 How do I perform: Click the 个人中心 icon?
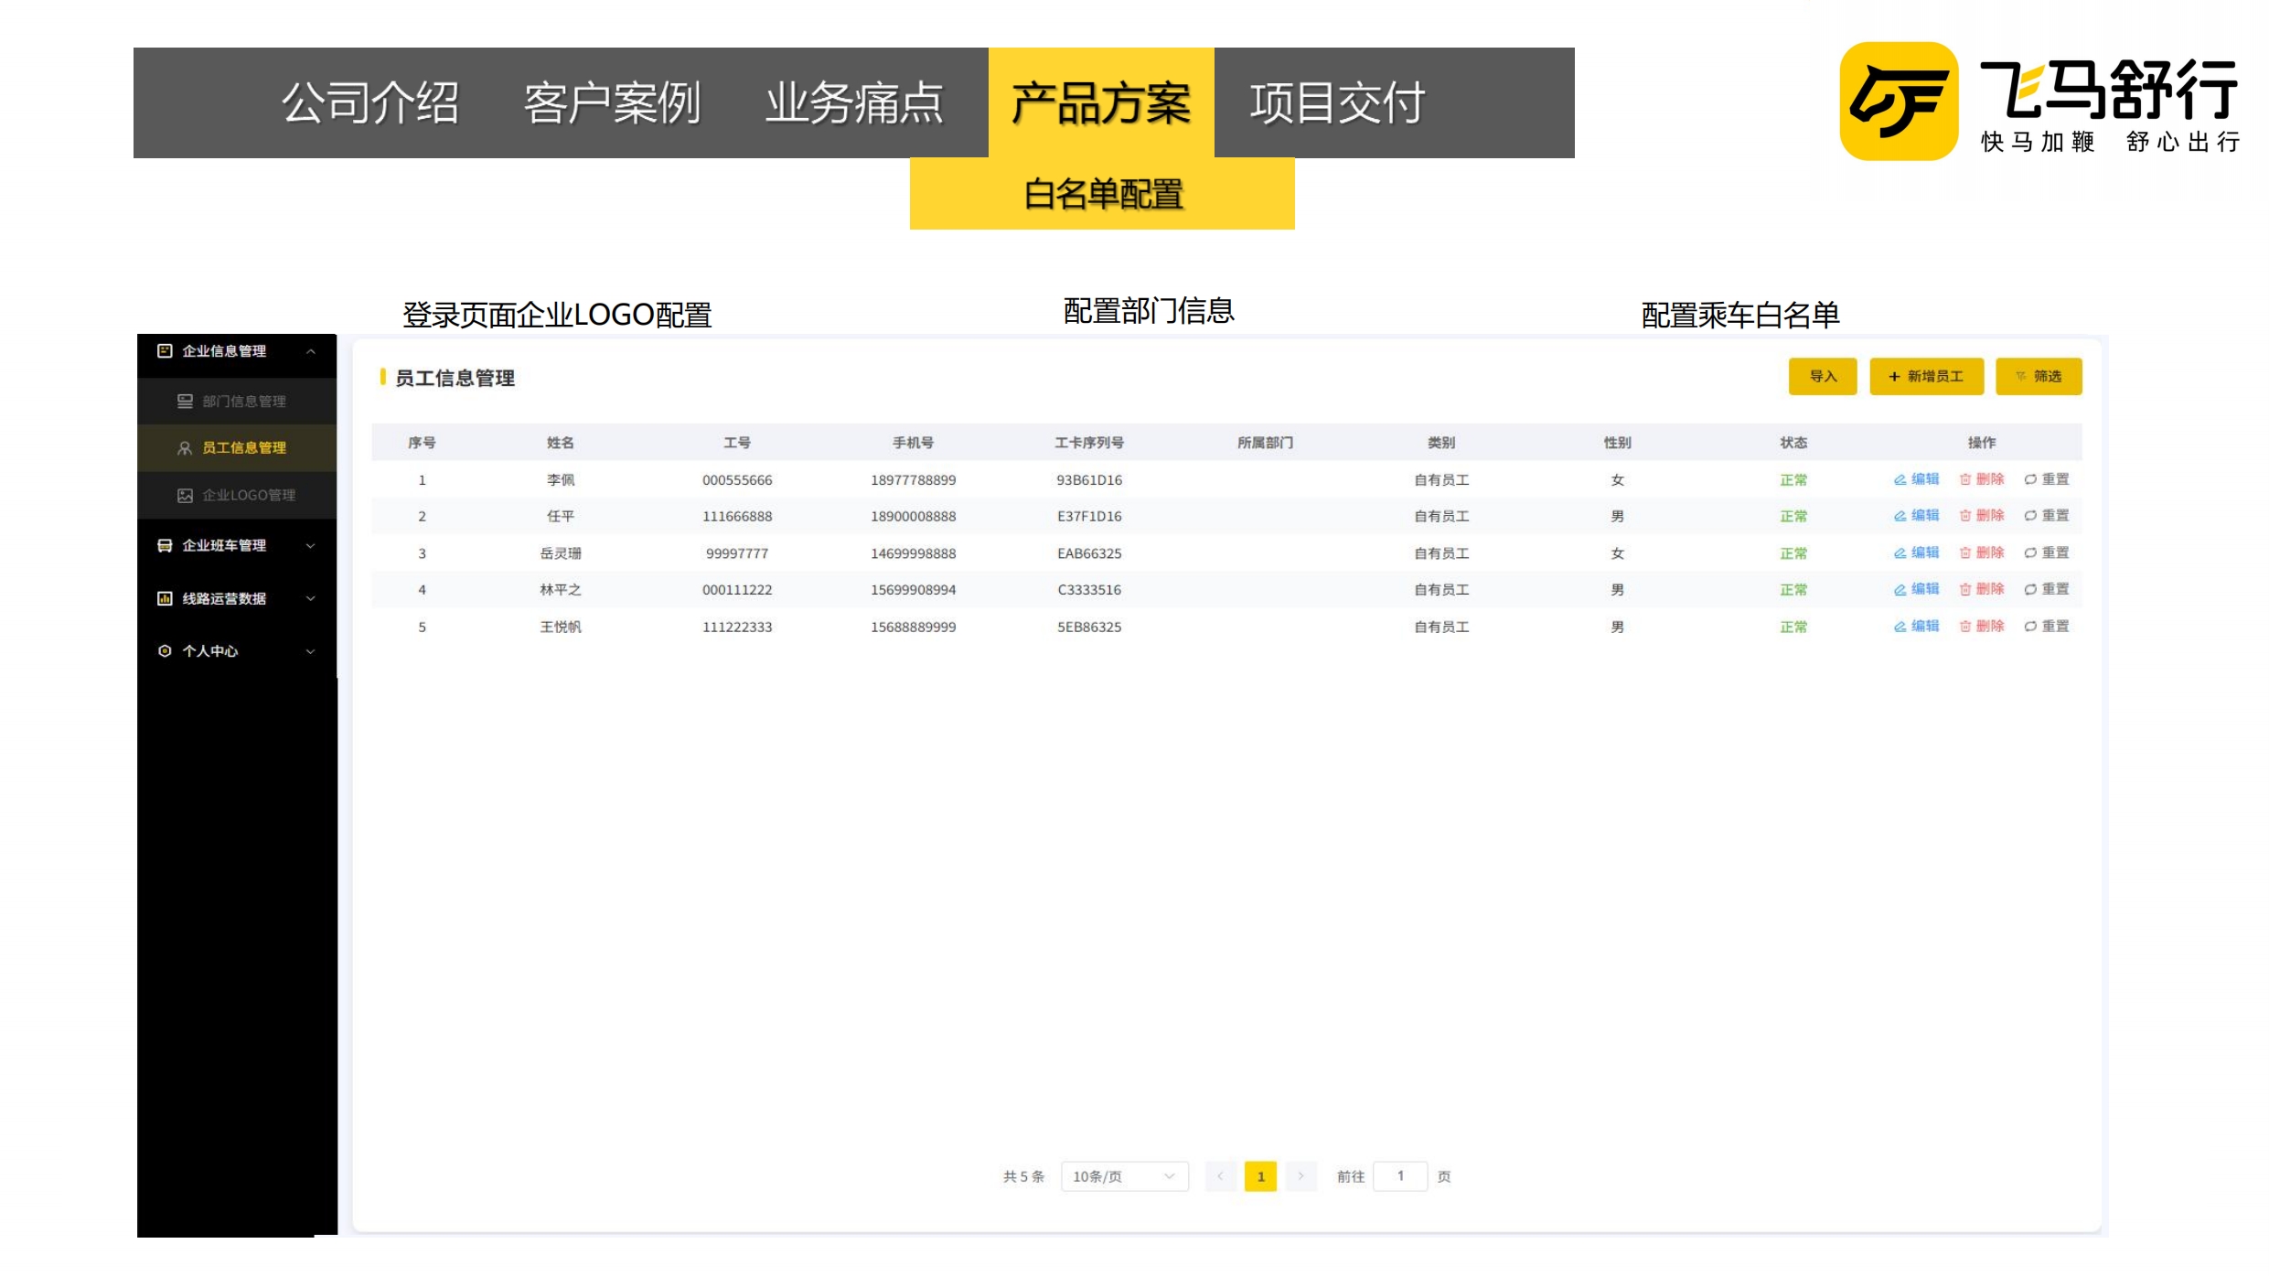tap(165, 651)
